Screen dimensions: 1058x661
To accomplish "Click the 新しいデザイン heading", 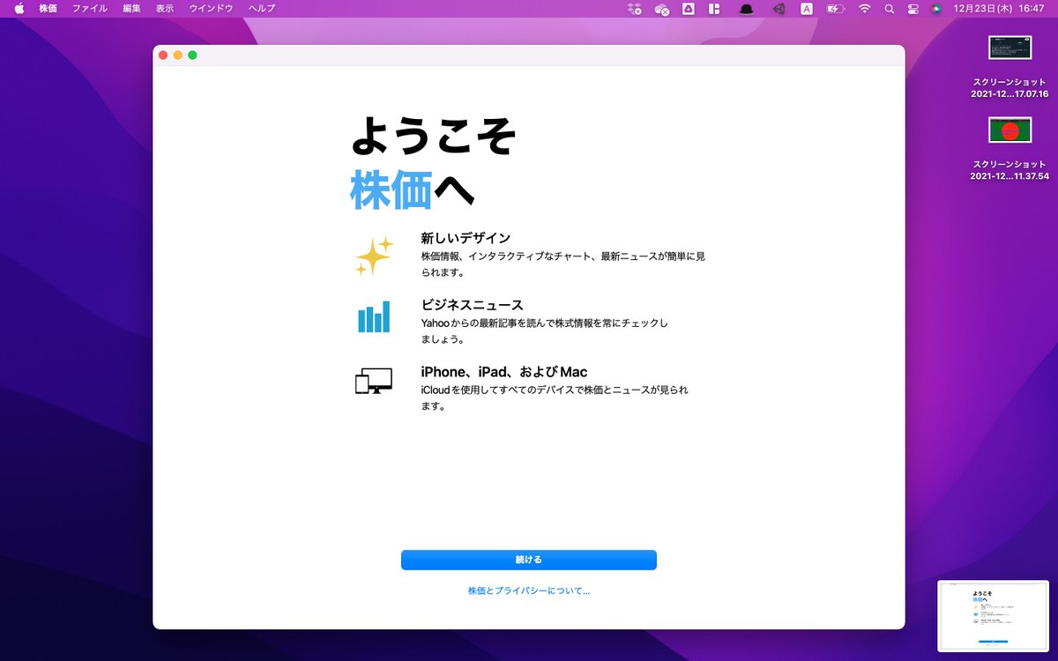I will [466, 238].
